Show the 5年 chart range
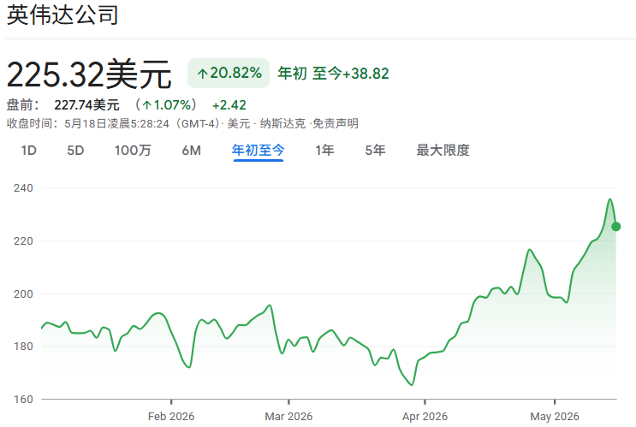 click(x=375, y=151)
